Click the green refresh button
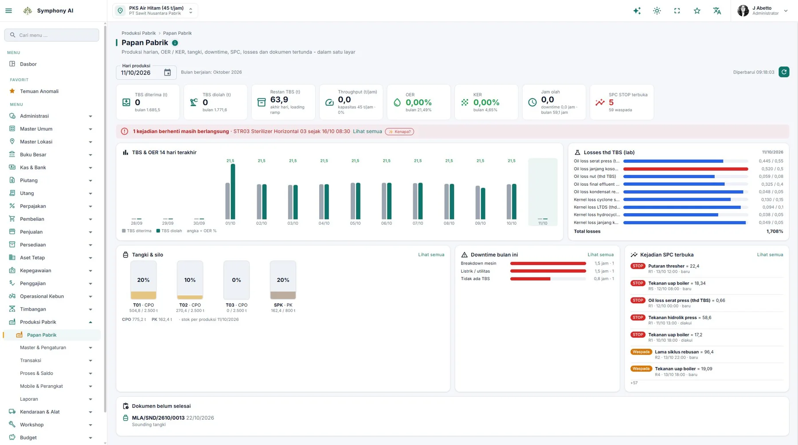The width and height of the screenshot is (798, 445). click(x=784, y=72)
